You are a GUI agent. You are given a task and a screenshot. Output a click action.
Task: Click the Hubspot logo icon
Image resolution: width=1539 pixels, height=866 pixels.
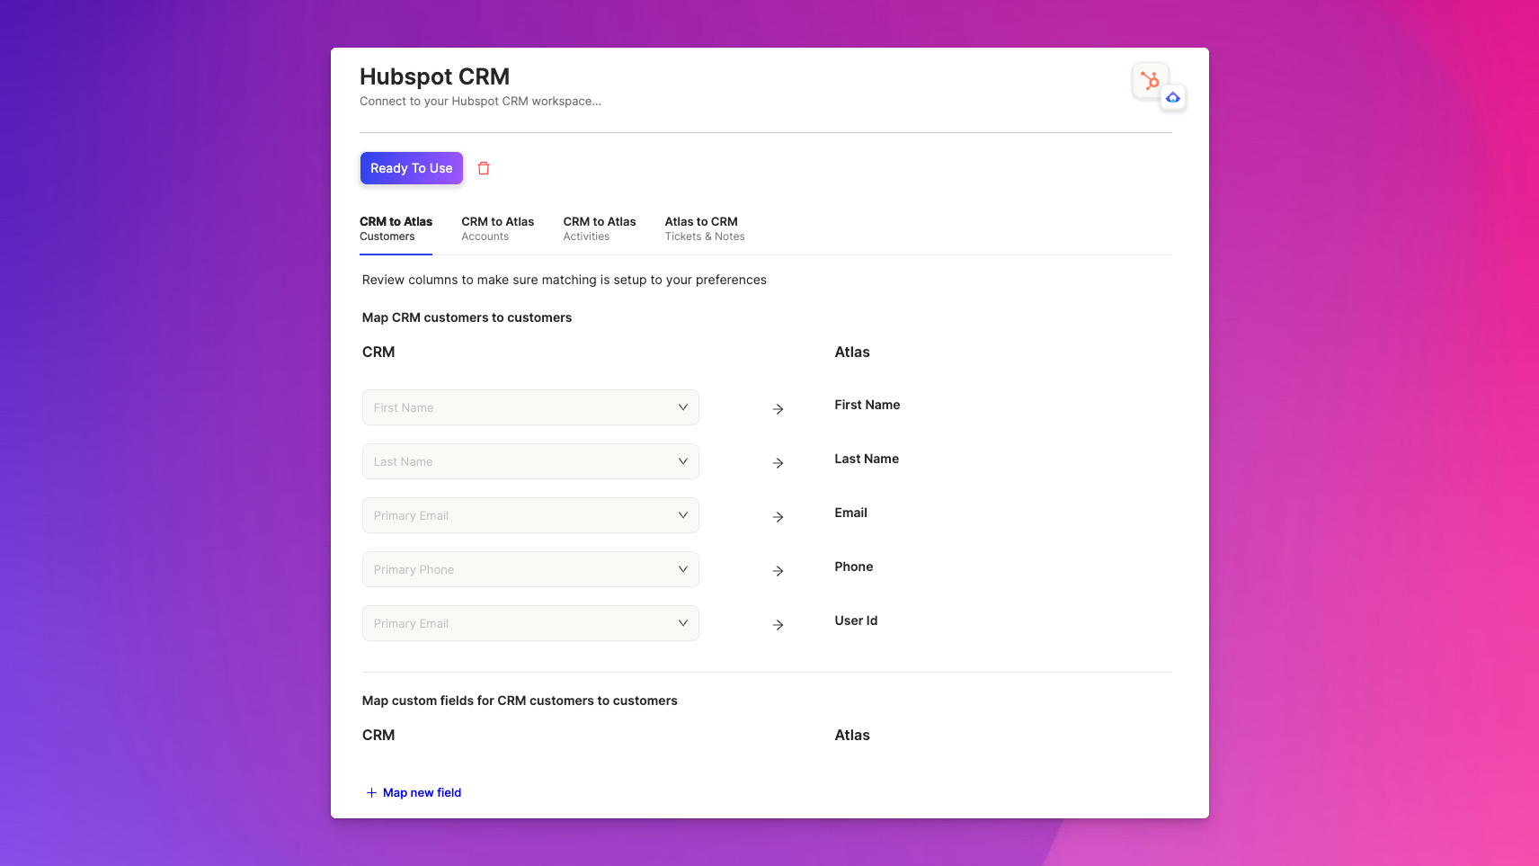1150,81
